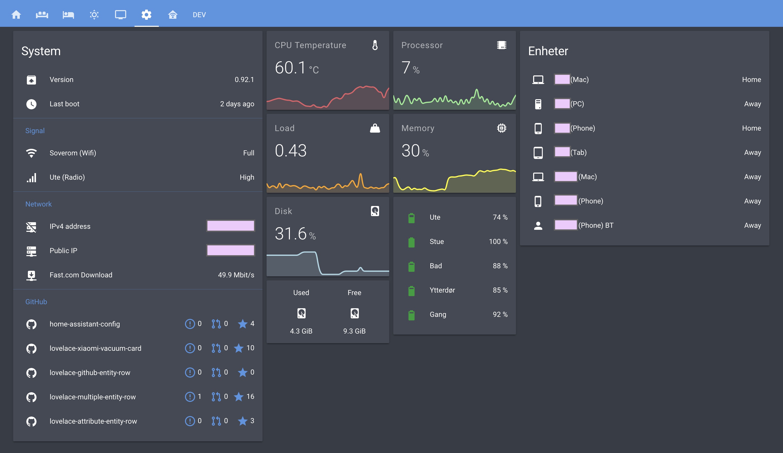Screen dimensions: 783x453
Task: Open the bedroom bed icon tab
Action: coord(68,15)
